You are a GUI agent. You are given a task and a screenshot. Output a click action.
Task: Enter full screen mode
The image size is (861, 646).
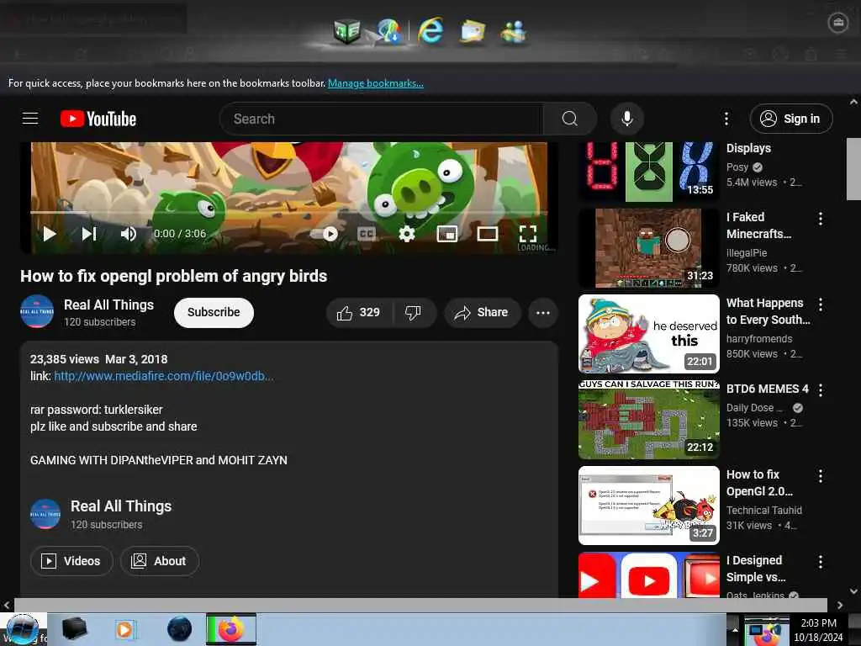[528, 234]
